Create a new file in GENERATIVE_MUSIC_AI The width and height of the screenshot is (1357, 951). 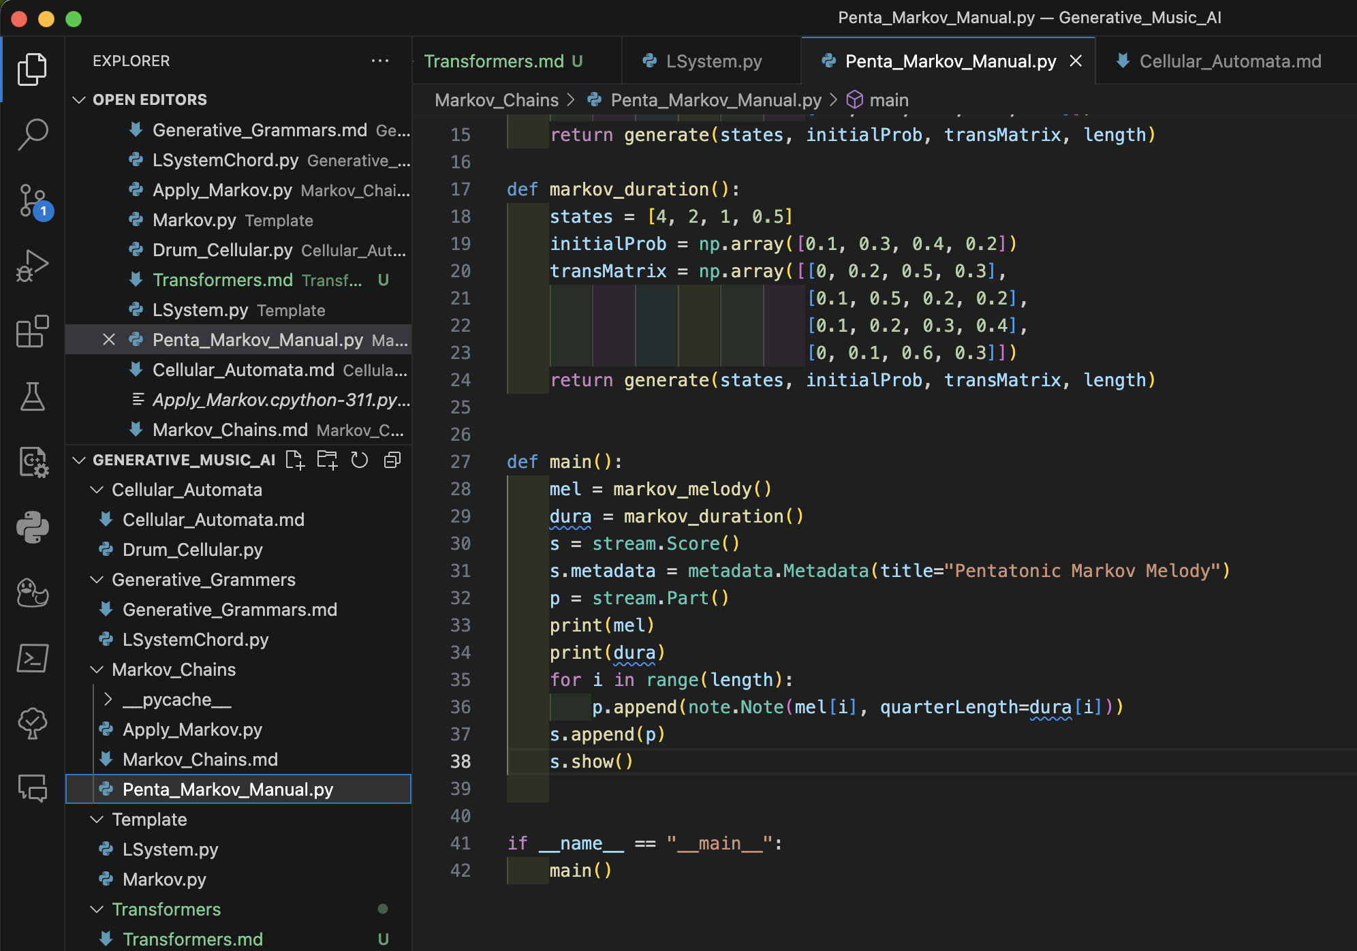click(x=294, y=460)
